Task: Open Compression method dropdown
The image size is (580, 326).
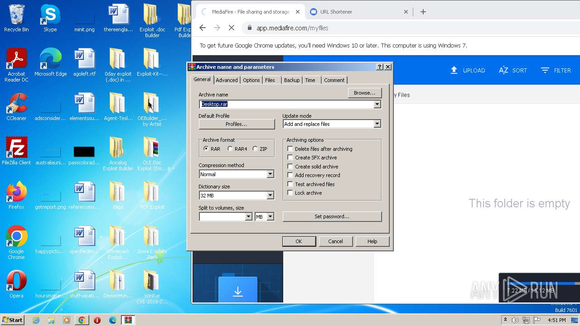Action: 270,174
